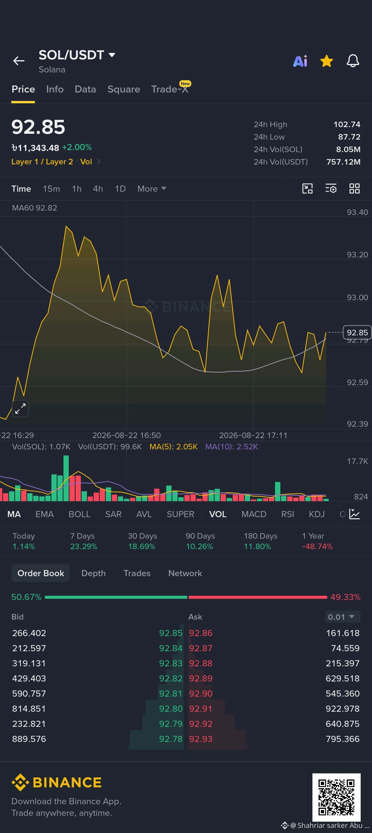Screen dimensions: 372x833
Task: Tap the MA(5): 2.05K volume label
Action: click(174, 446)
